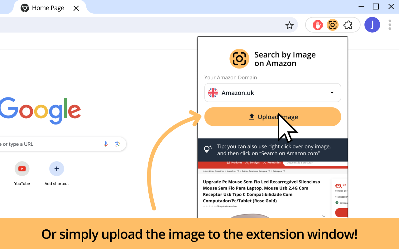Image resolution: width=399 pixels, height=249 pixels.
Task: Select the Amazon.uk domain combo box
Action: pos(273,93)
